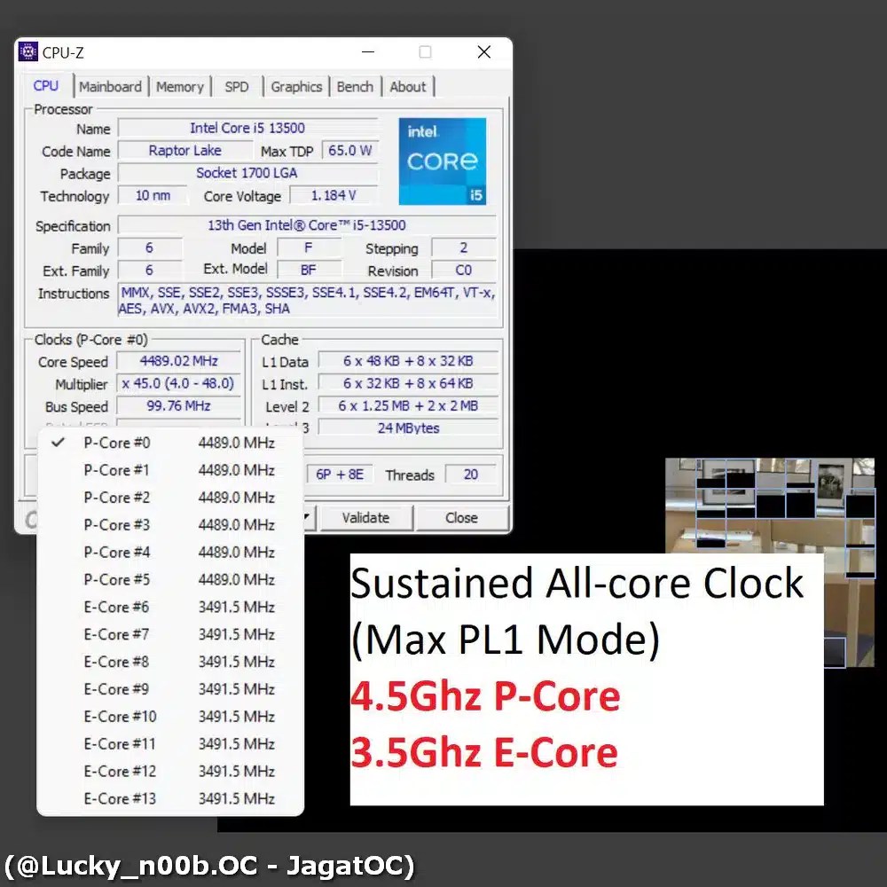The height and width of the screenshot is (887, 887).
Task: Click the Intel Core i5 logo badge
Action: point(443,161)
